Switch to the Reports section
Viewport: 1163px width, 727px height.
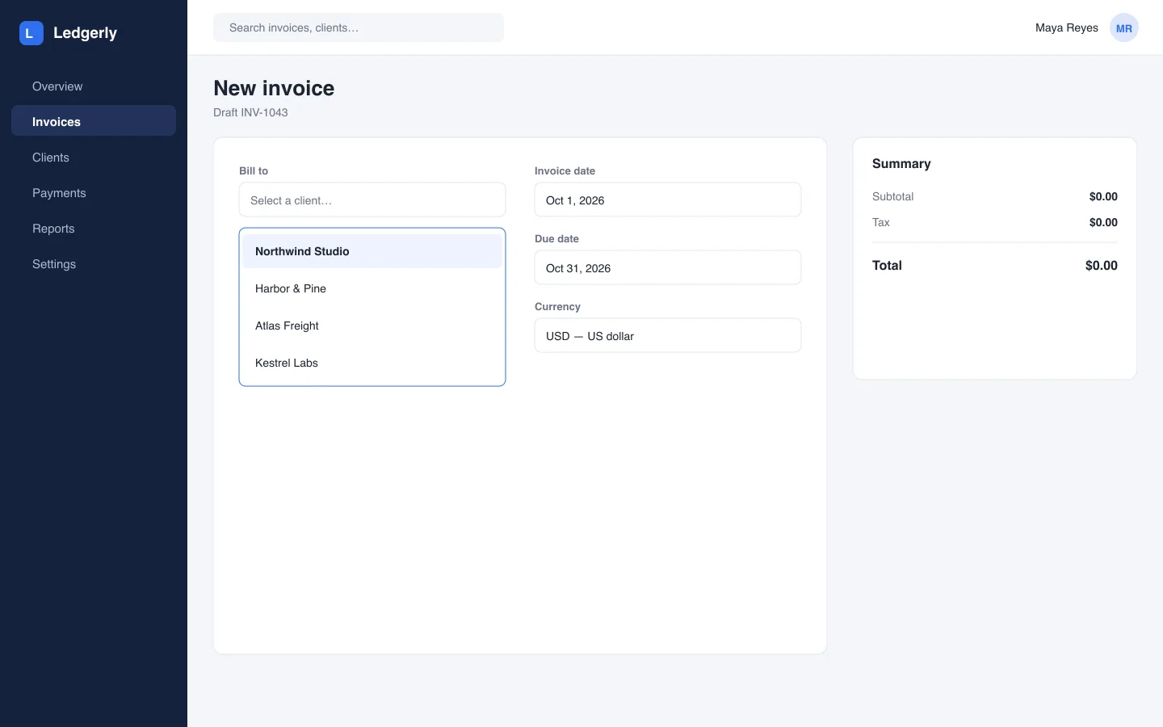[94, 229]
